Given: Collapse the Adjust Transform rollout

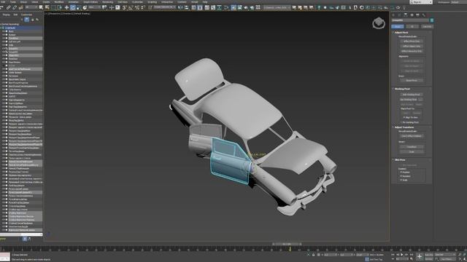Looking at the screenshot, I should coord(404,127).
